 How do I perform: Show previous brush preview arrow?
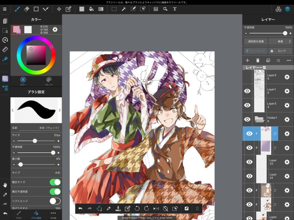[x=12, y=110]
